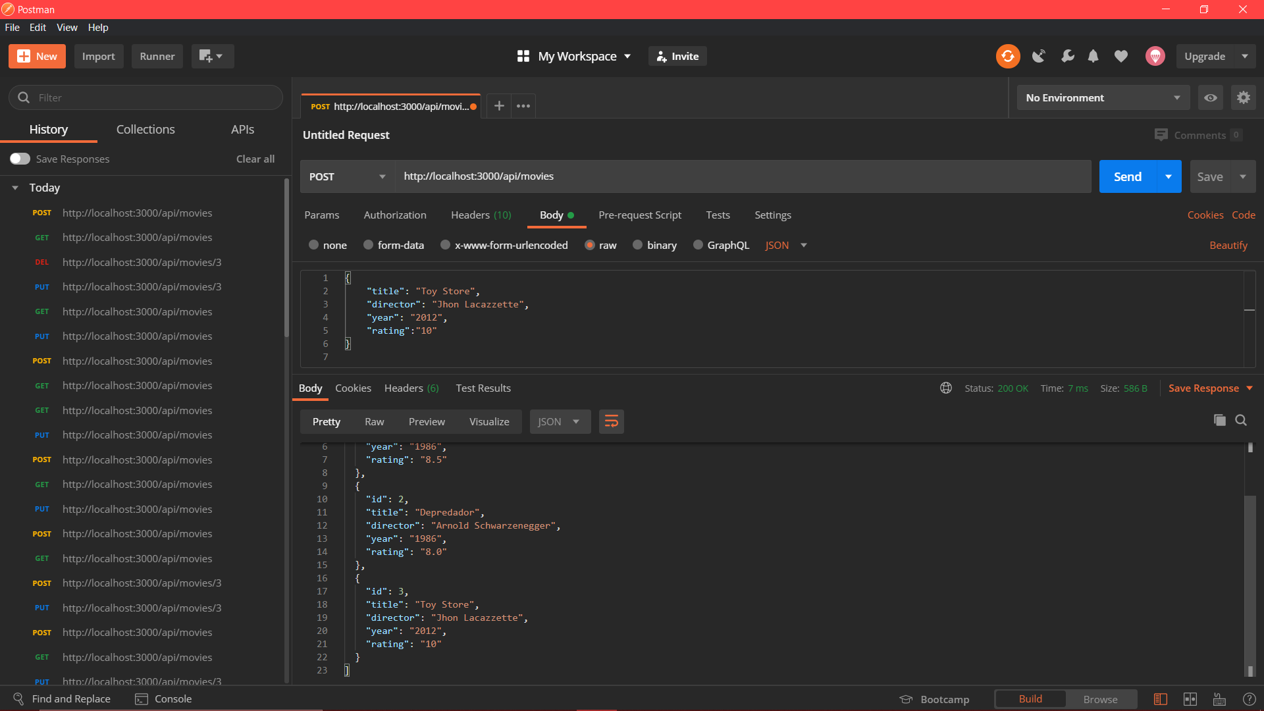Image resolution: width=1264 pixels, height=711 pixels.
Task: Open the POST method dropdown
Action: pyautogui.click(x=347, y=176)
